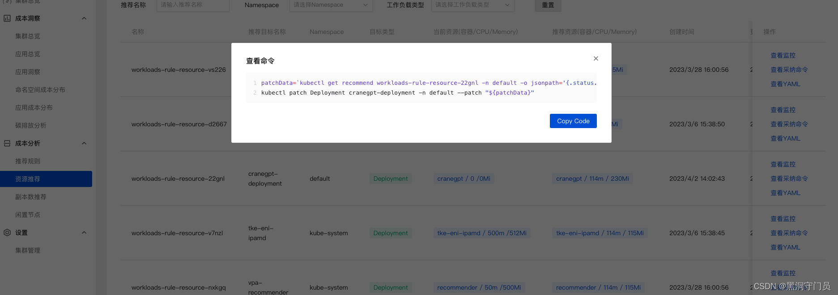Screen dimensions: 838x295
Task: Open 碳排放分析 page
Action: tap(31, 125)
